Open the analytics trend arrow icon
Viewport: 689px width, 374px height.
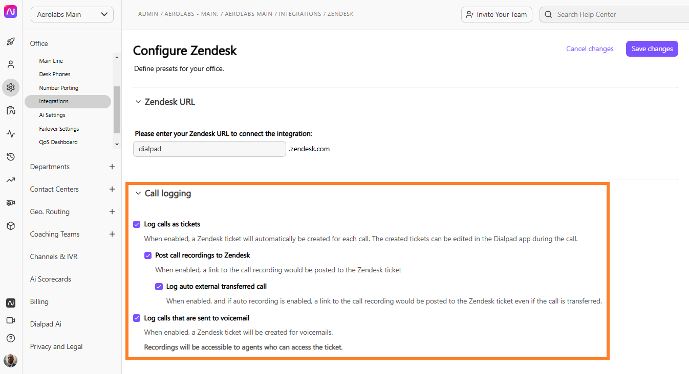11,180
